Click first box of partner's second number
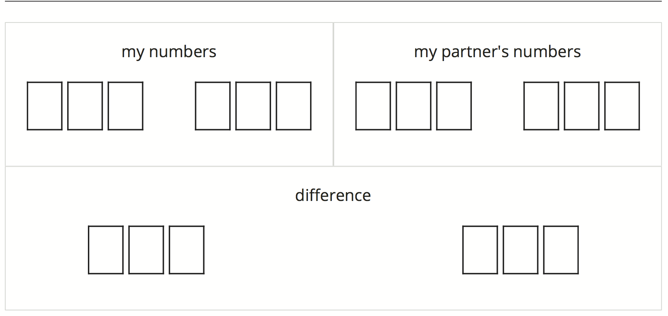The width and height of the screenshot is (668, 316). (541, 106)
